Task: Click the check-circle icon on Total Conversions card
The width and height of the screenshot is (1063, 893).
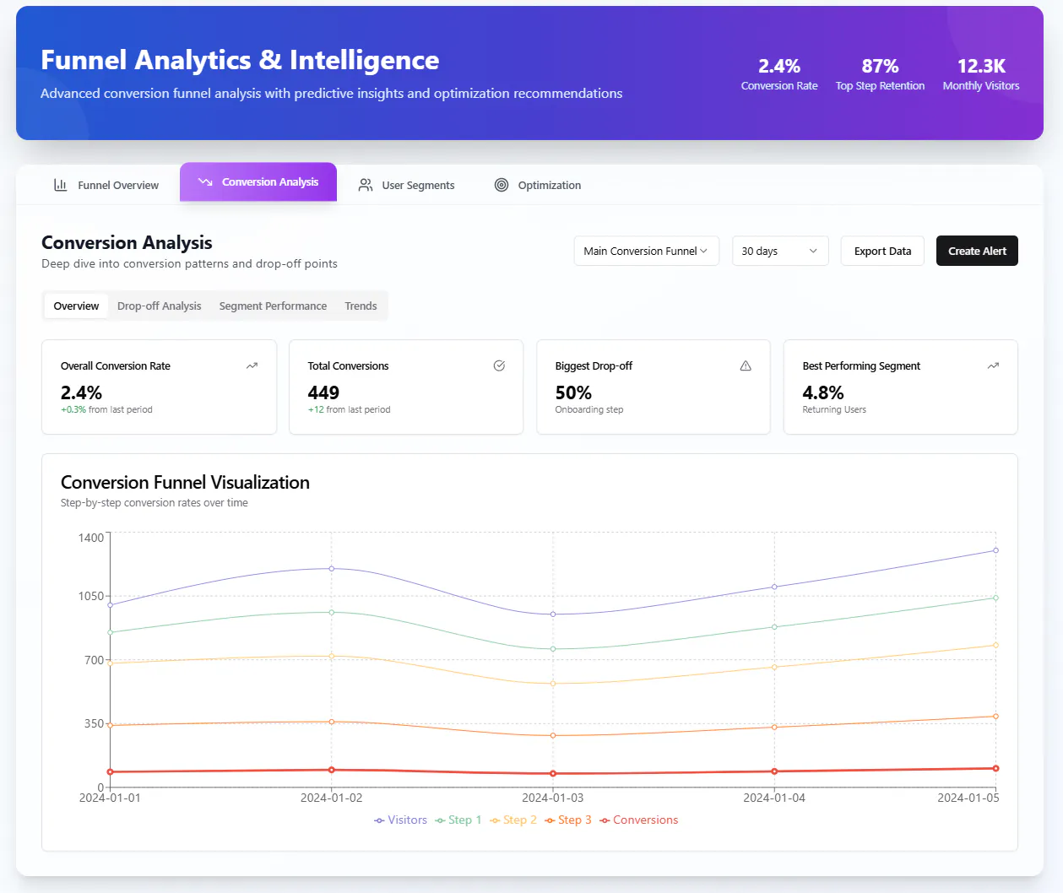Action: coord(499,365)
